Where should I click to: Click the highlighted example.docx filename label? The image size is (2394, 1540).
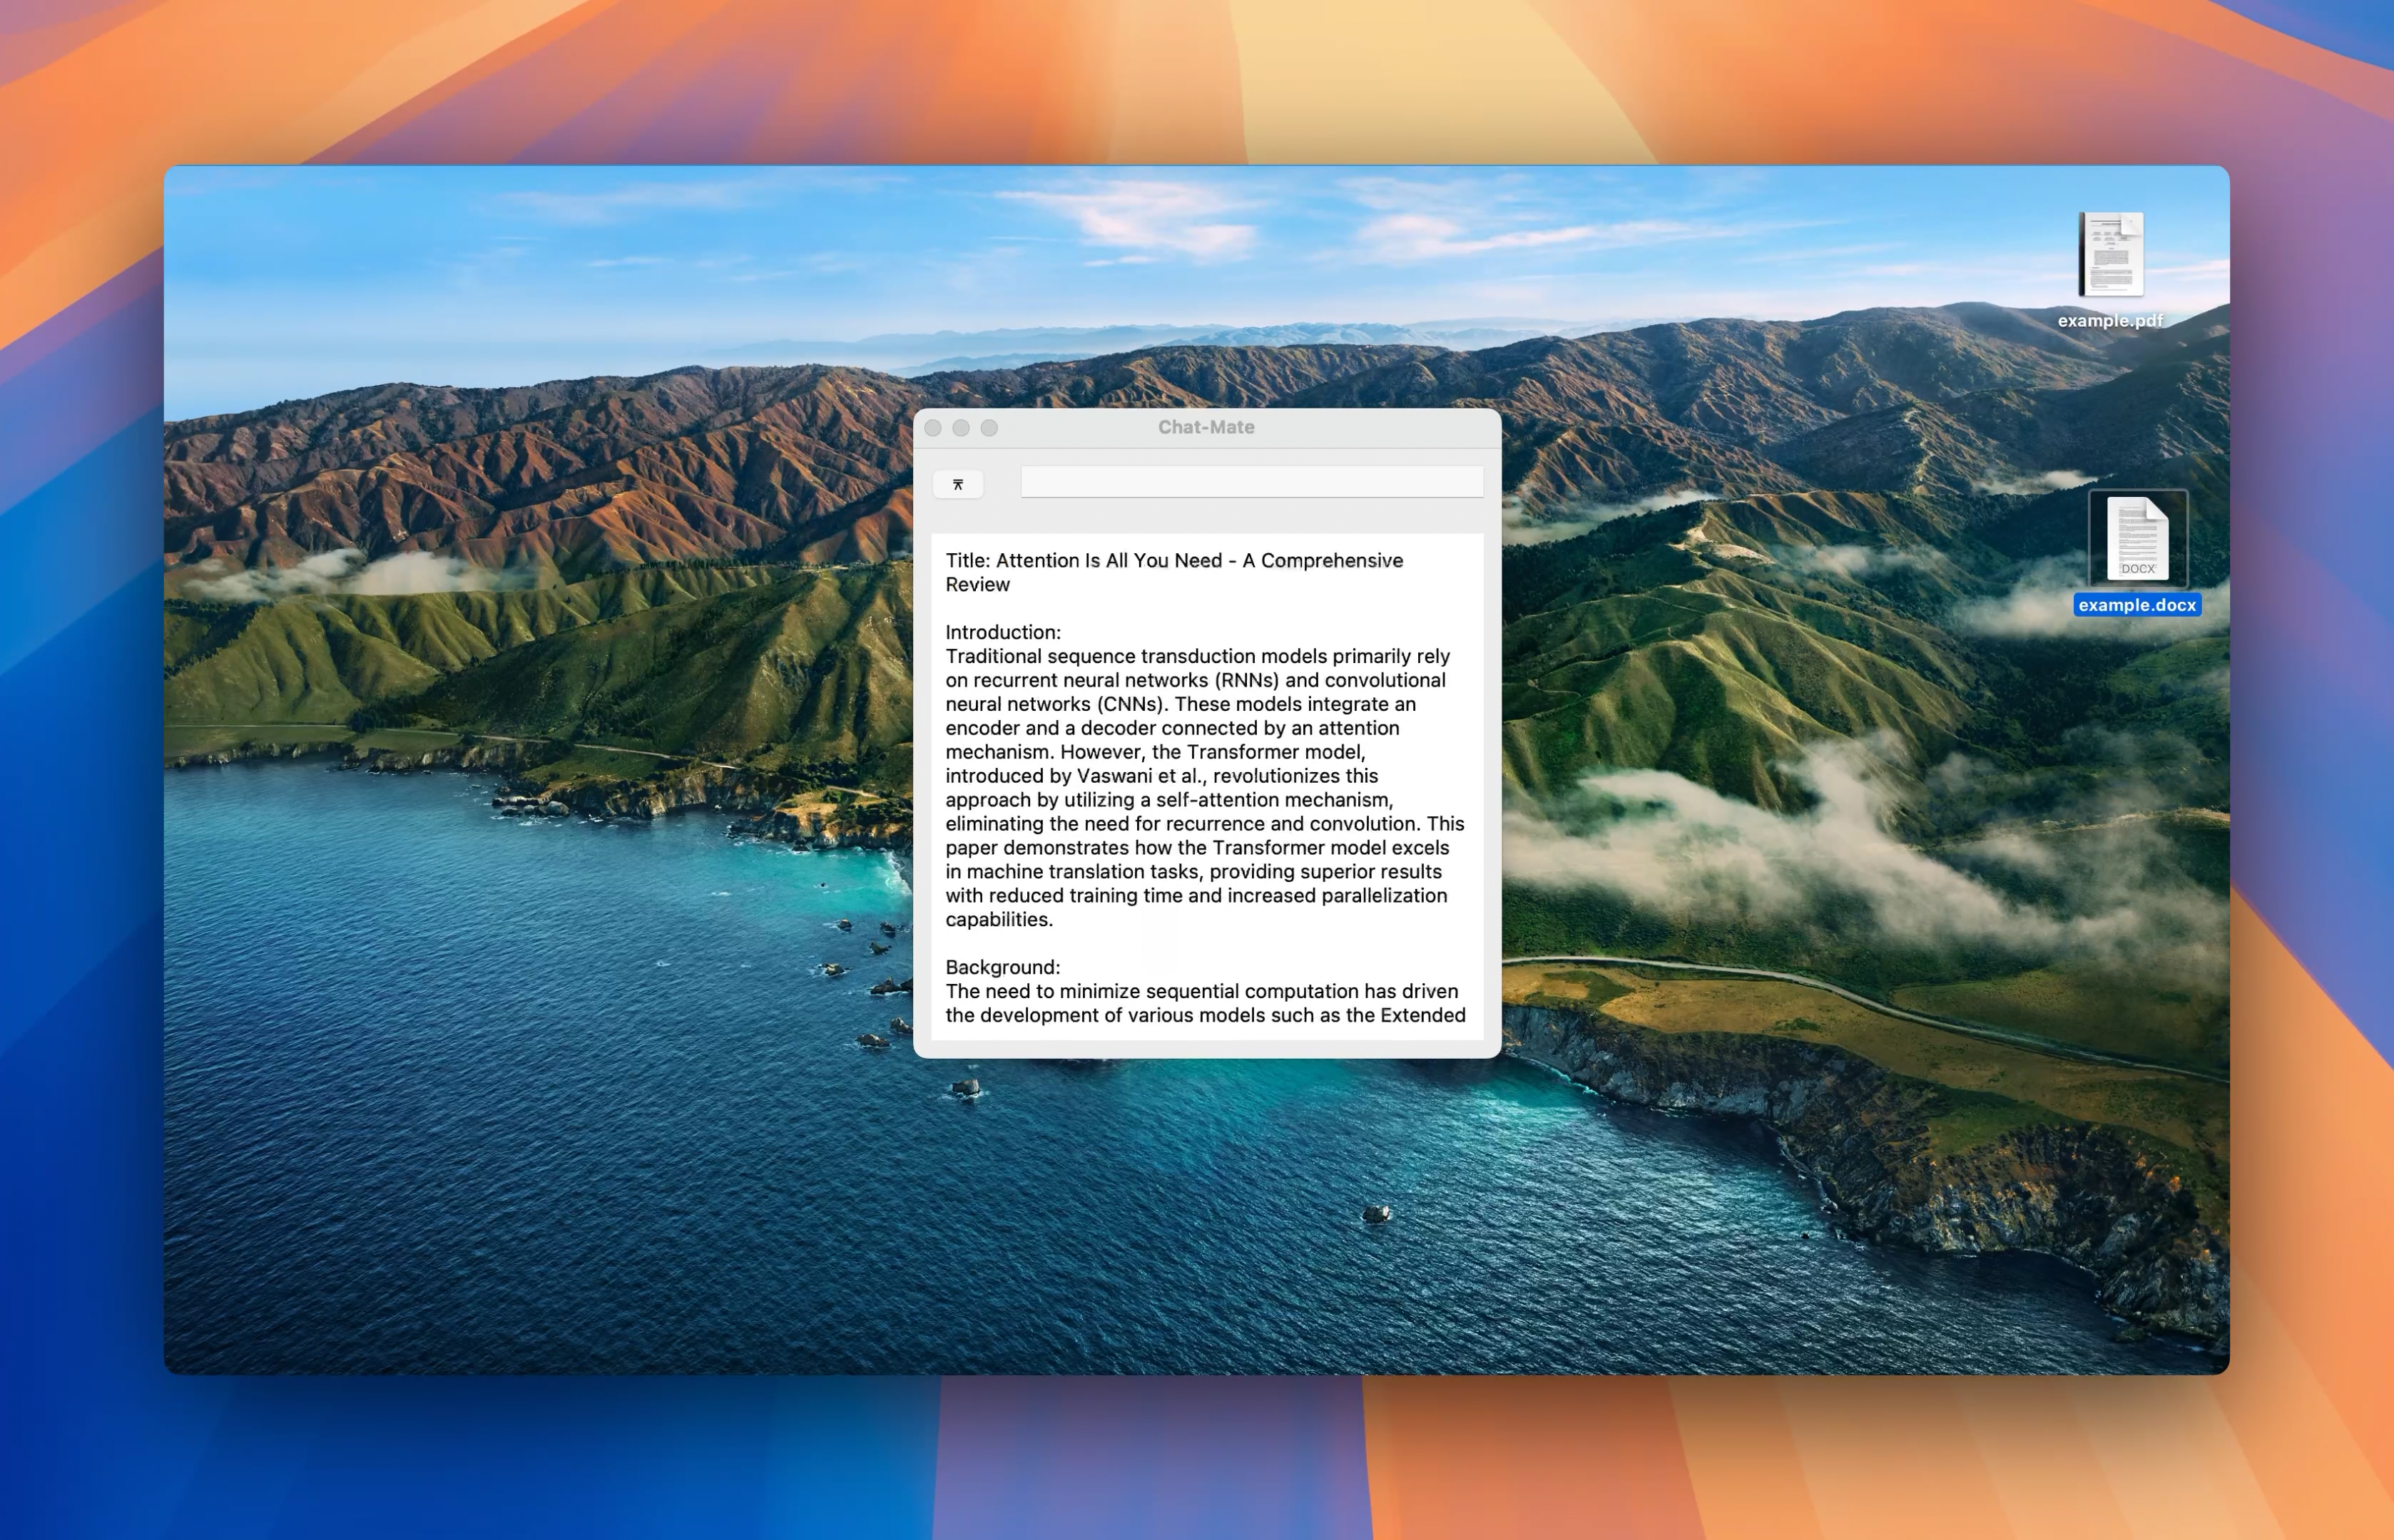2137,605
